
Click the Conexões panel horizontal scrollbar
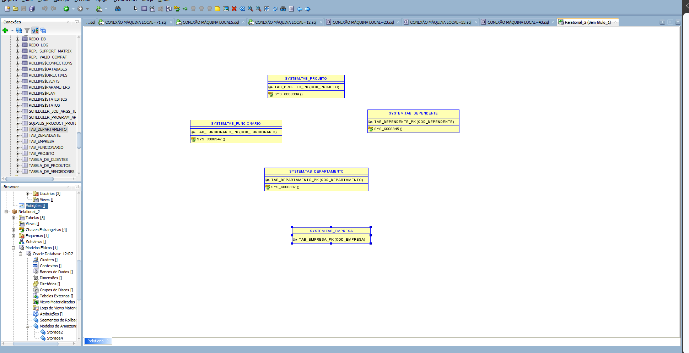29,179
